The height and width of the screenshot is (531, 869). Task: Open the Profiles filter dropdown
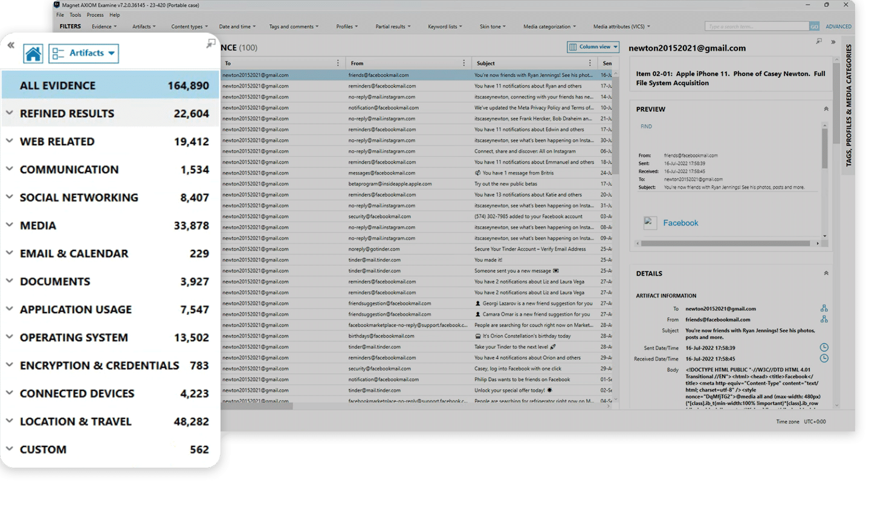click(x=347, y=27)
